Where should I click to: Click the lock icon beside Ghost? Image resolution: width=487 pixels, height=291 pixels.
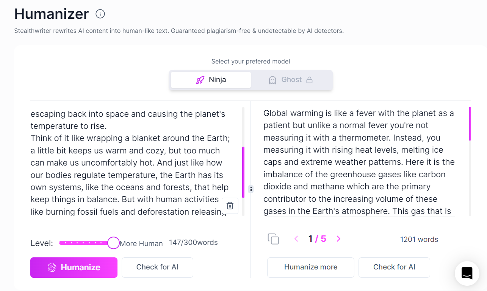click(309, 80)
